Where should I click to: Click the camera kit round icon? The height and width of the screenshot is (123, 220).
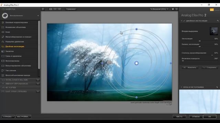click(x=5, y=16)
